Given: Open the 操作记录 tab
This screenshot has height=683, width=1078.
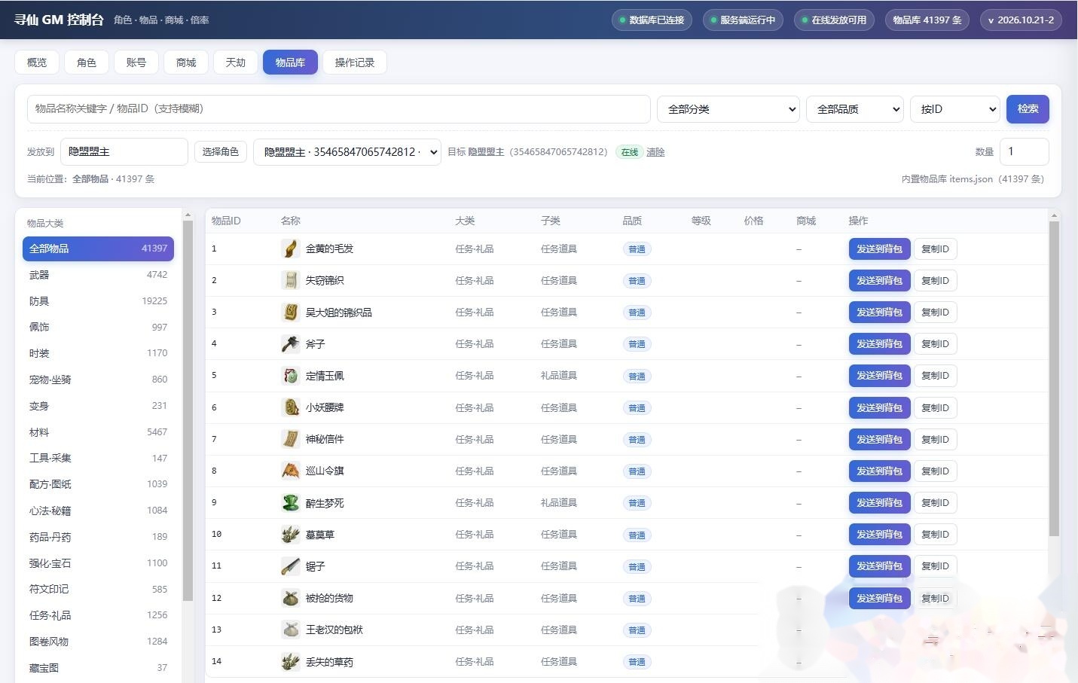Looking at the screenshot, I should [x=355, y=63].
